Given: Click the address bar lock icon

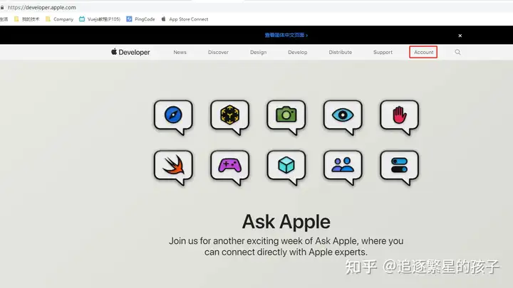Looking at the screenshot, I should pos(2,7).
